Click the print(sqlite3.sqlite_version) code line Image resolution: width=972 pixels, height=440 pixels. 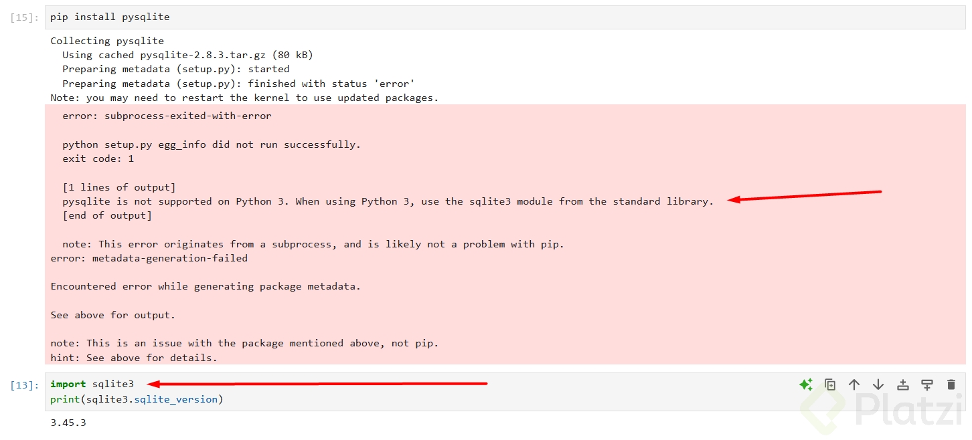click(x=137, y=399)
